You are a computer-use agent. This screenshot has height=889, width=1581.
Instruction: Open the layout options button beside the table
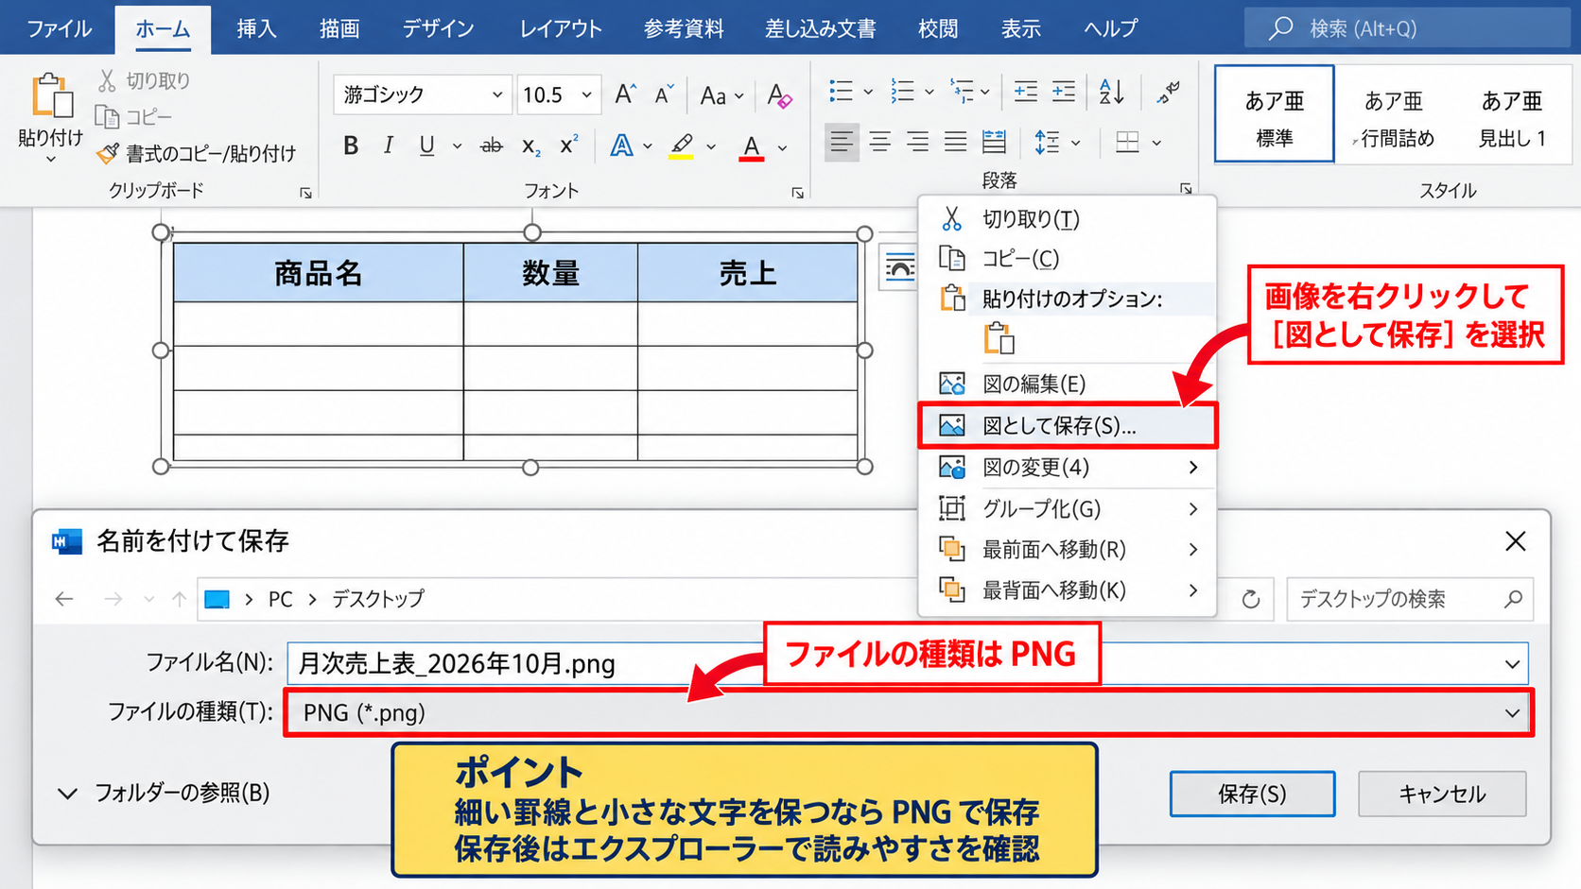899,268
